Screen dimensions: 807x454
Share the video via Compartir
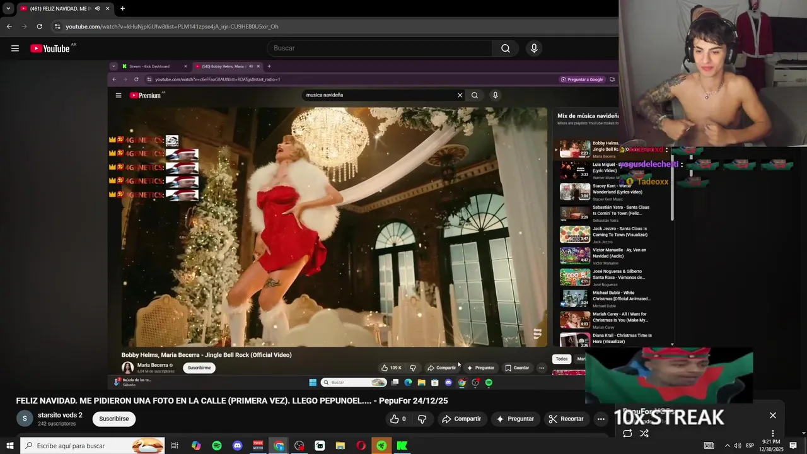pos(462,419)
